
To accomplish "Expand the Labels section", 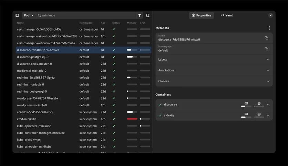I will 214,60.
